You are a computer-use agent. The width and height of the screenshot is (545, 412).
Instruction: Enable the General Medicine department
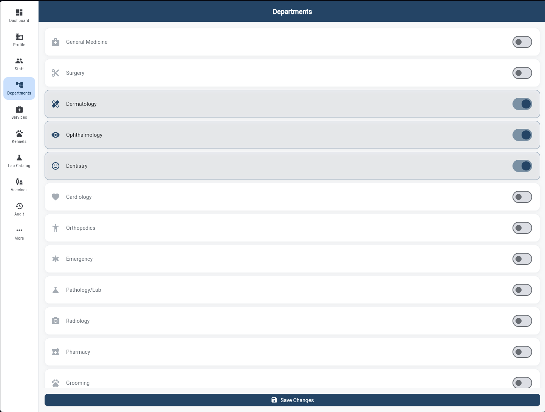[x=522, y=42]
